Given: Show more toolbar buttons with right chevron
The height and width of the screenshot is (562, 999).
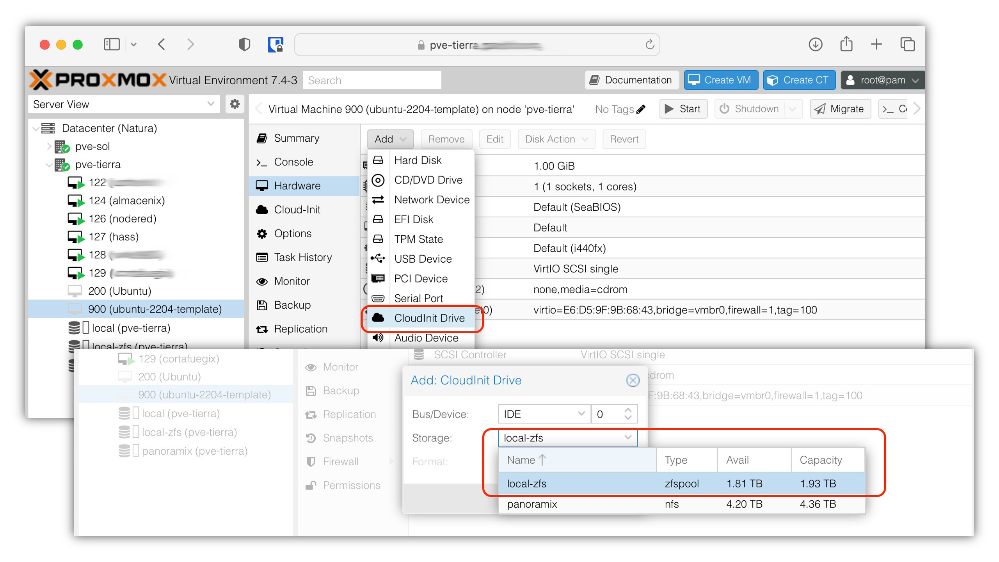Looking at the screenshot, I should coord(917,109).
